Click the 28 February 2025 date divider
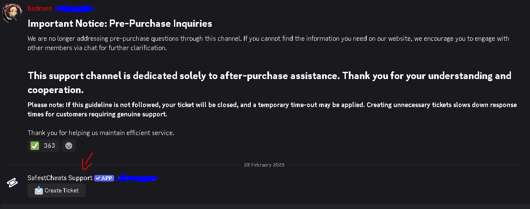This screenshot has width=530, height=209. click(264, 165)
